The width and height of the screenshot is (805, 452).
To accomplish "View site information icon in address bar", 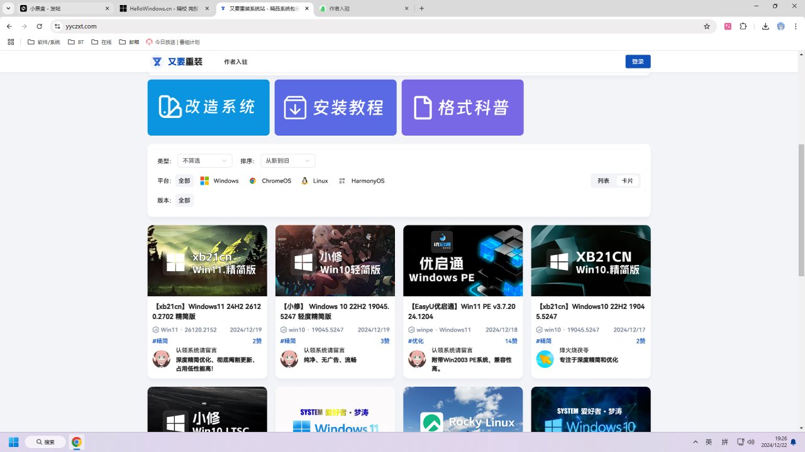I will pos(57,26).
